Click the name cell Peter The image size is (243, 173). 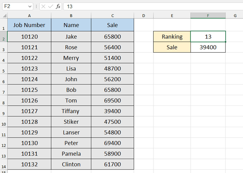tap(71, 143)
